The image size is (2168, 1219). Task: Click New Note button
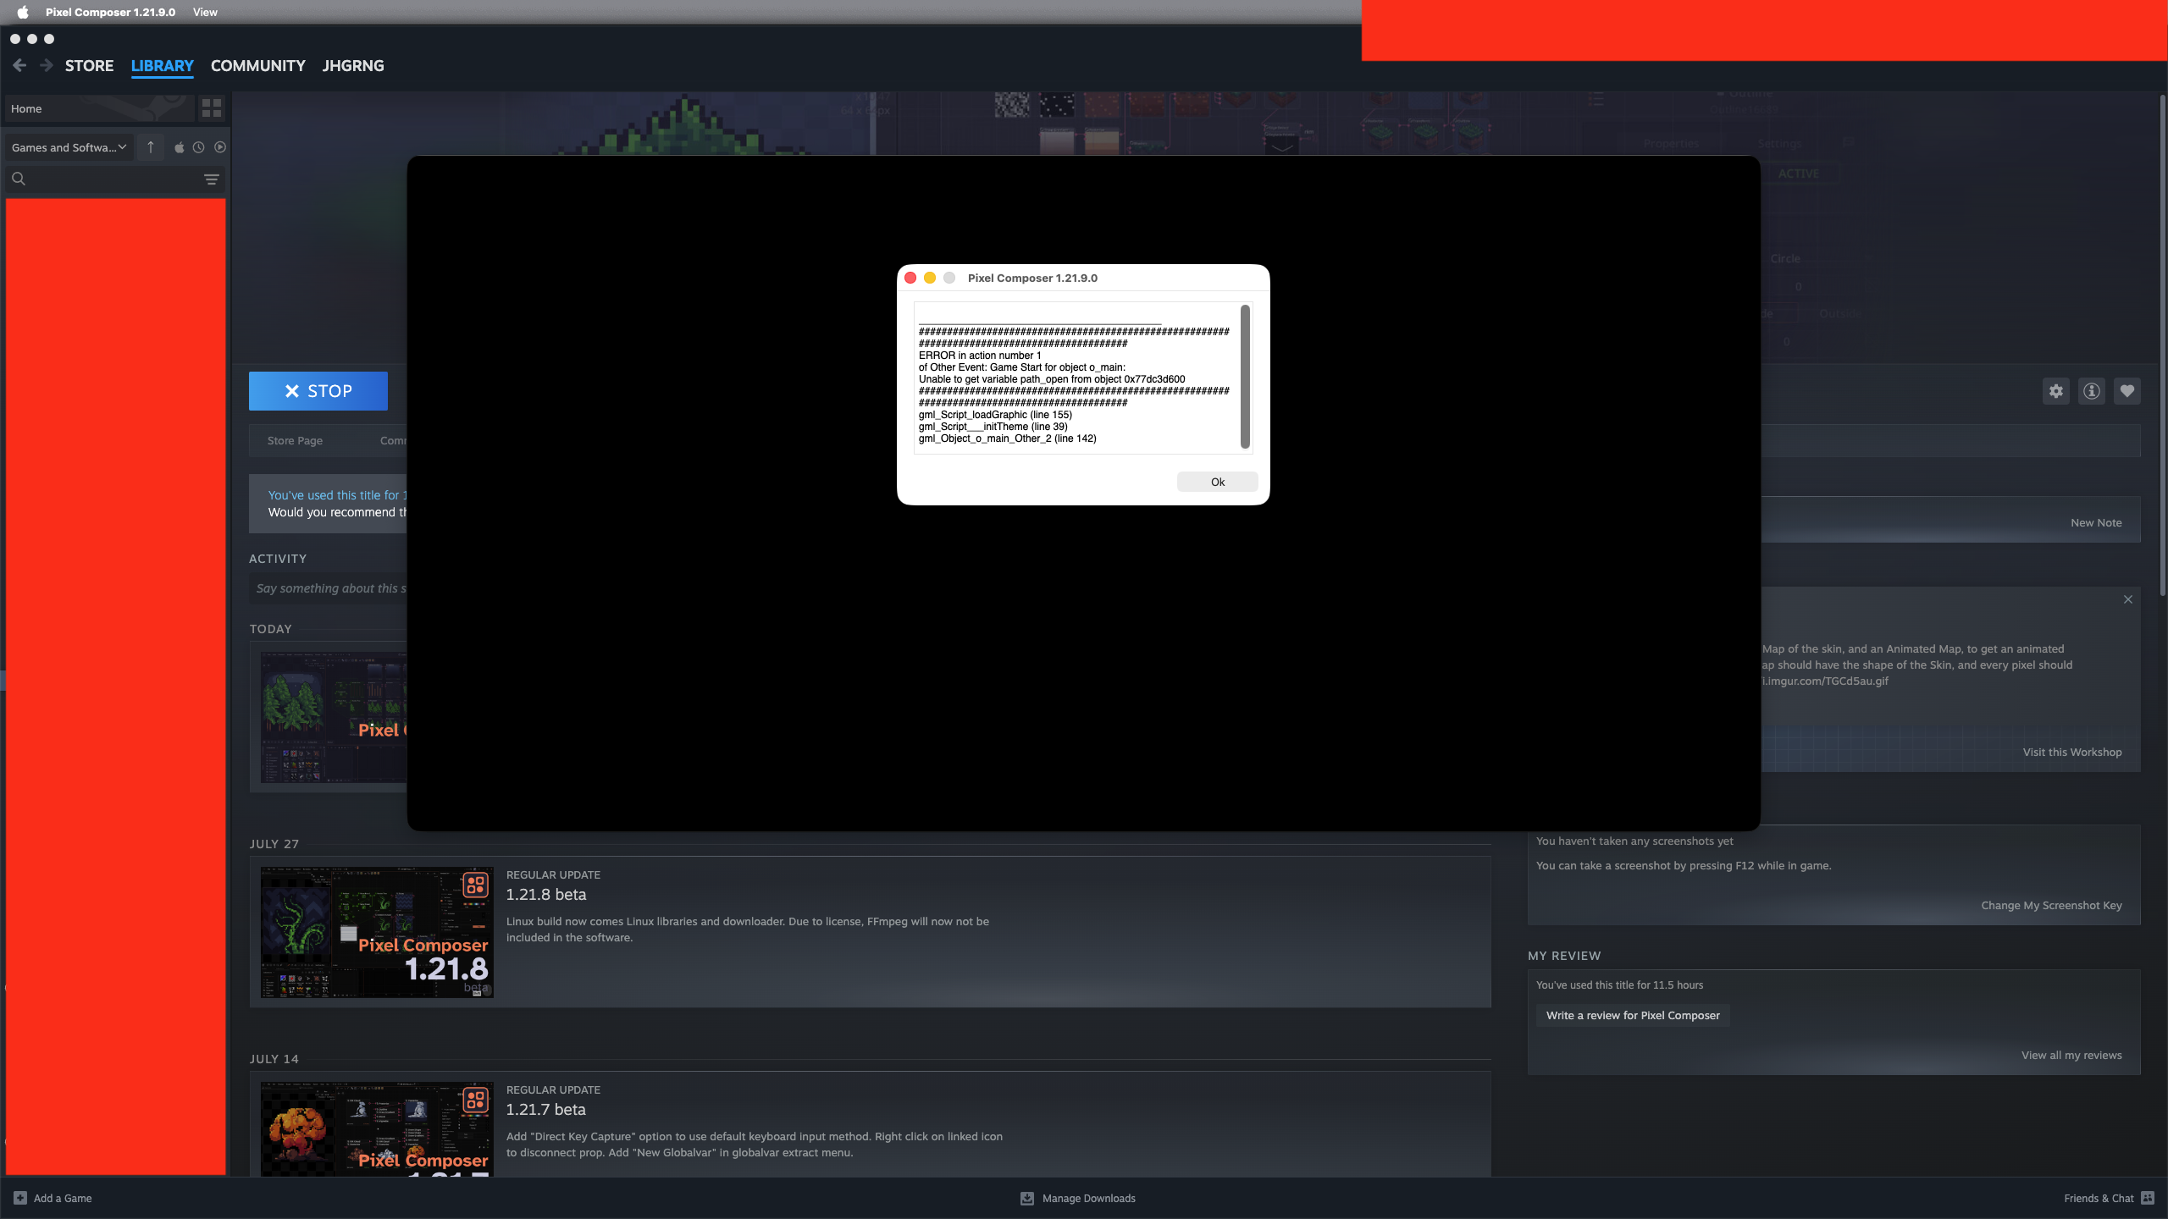point(2096,522)
